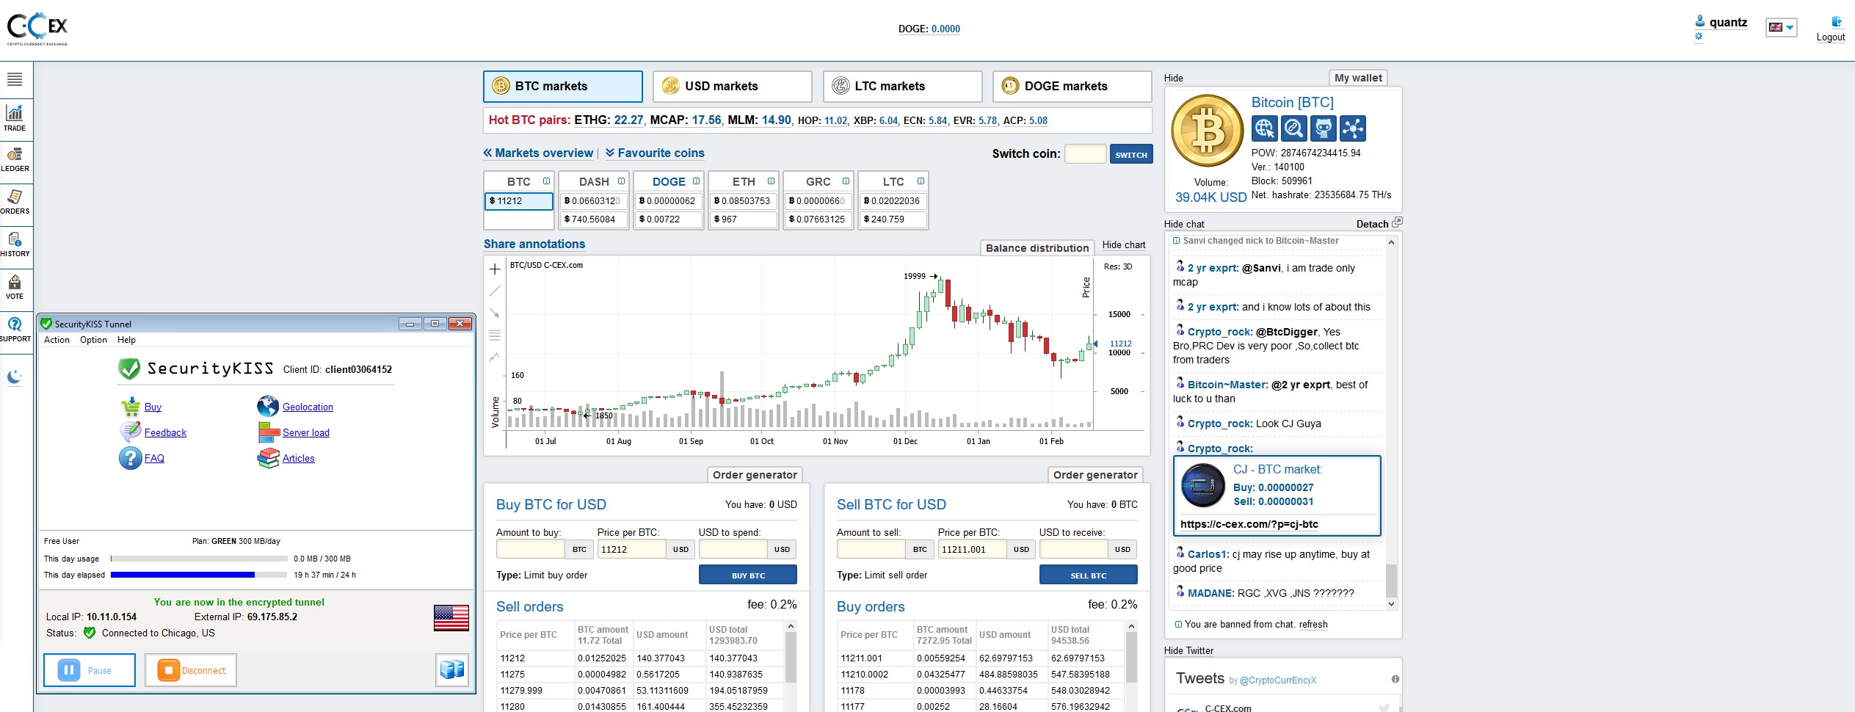Screen dimensions: 1855x712
Task: Open Balance distribution button
Action: click(x=1037, y=248)
